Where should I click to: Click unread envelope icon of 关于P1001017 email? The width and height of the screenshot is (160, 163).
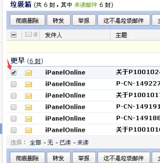click(x=29, y=96)
